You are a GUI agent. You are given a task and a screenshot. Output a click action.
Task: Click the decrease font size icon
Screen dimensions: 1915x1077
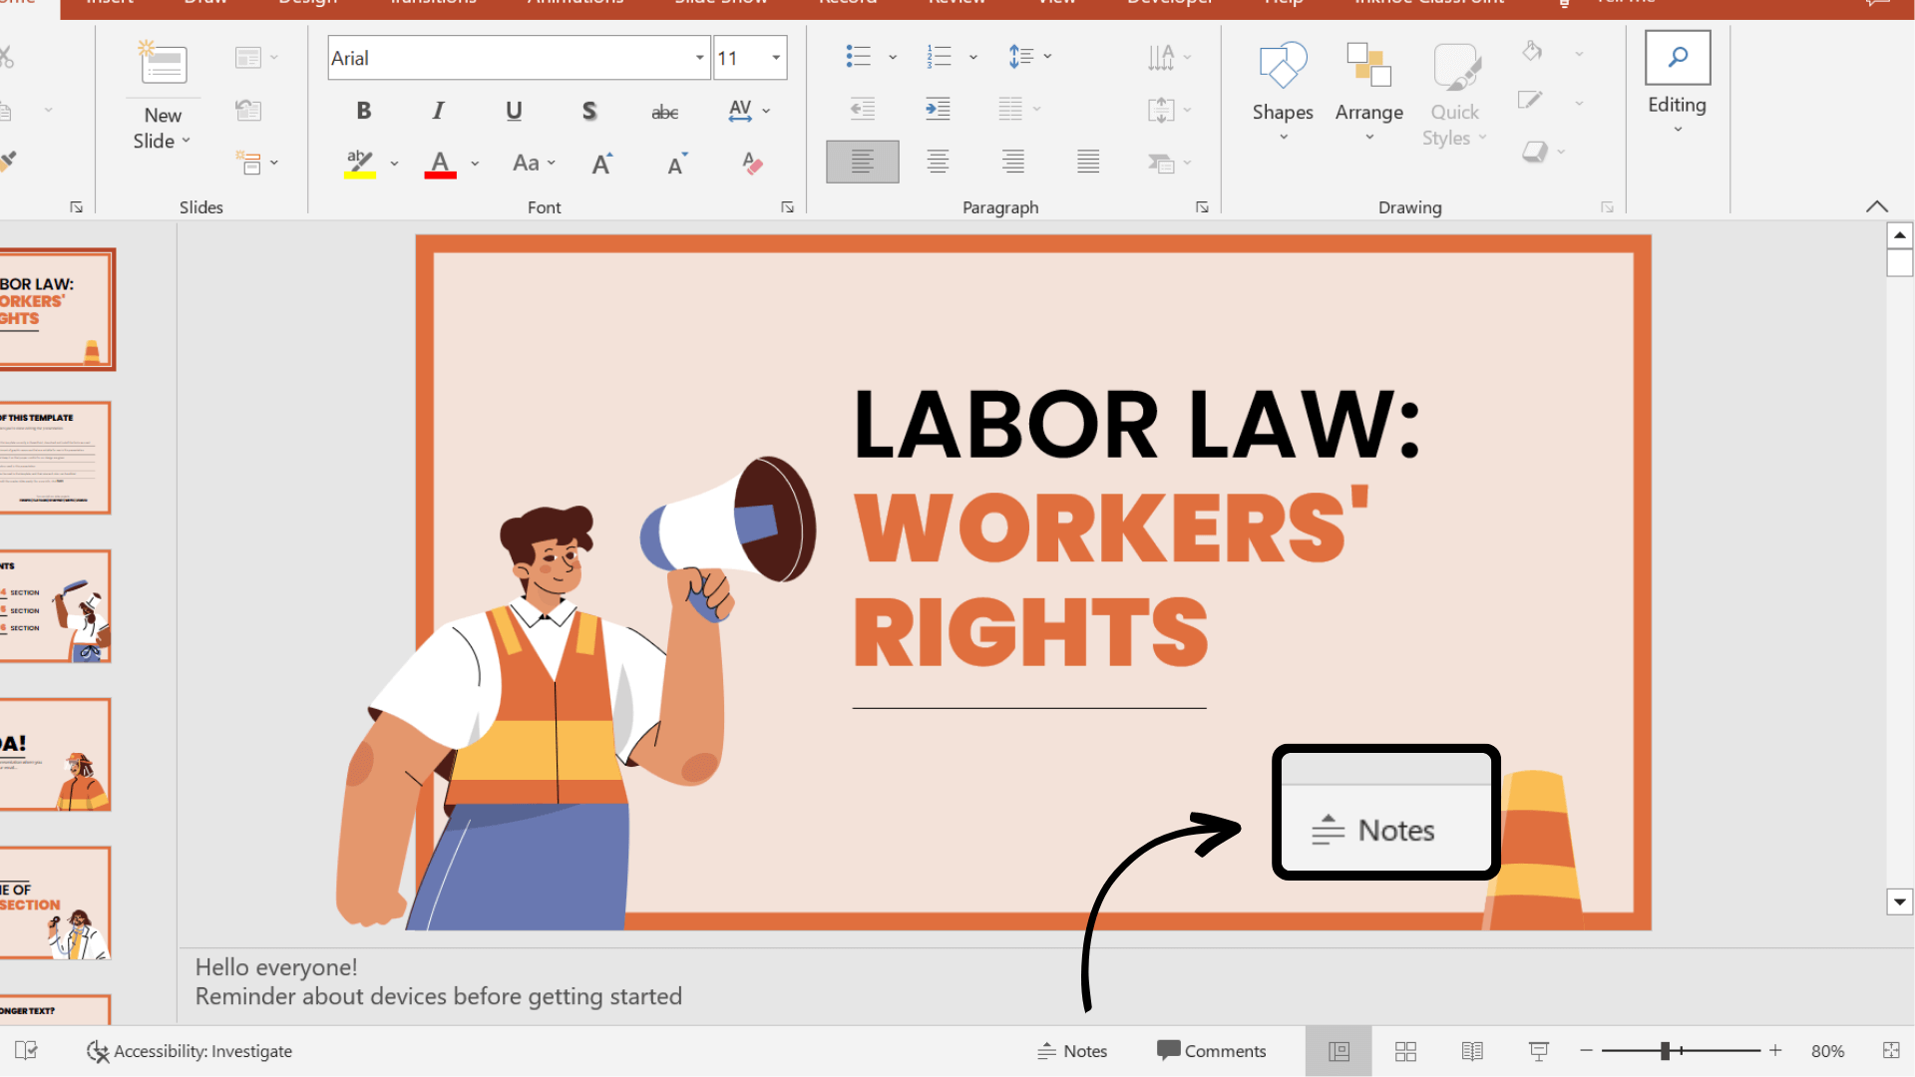click(x=676, y=161)
